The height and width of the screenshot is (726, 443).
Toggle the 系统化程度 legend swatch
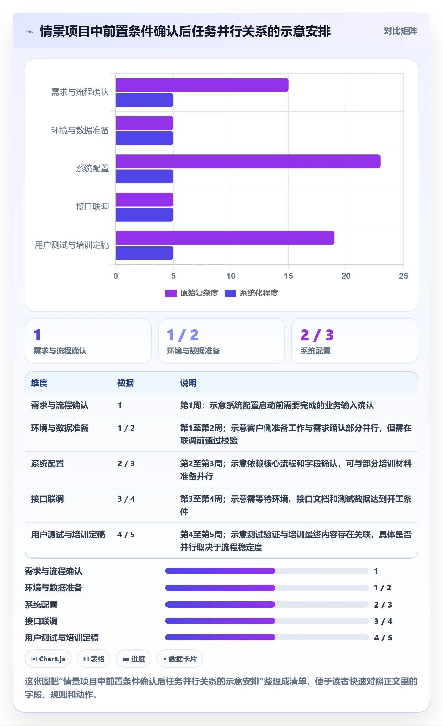click(230, 293)
